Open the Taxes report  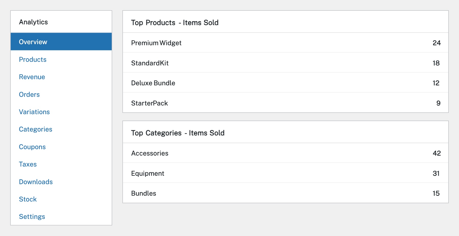pyautogui.click(x=28, y=164)
